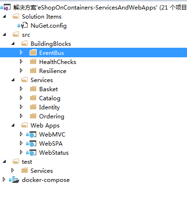Select the docker-compose project name
187x201 pixels.
click(x=46, y=180)
